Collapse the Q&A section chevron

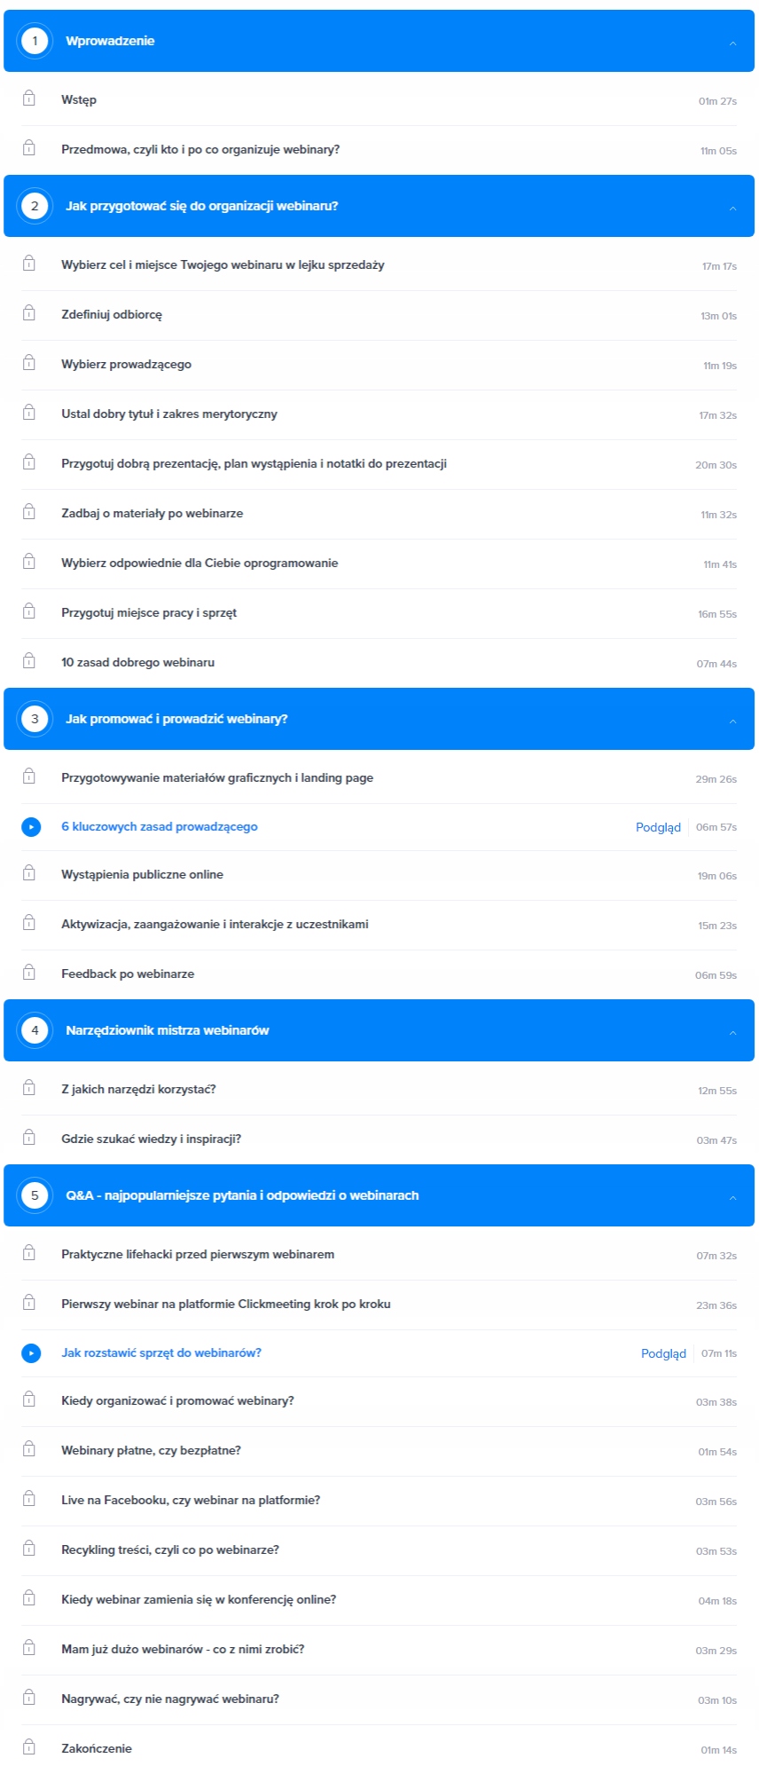732,1197
